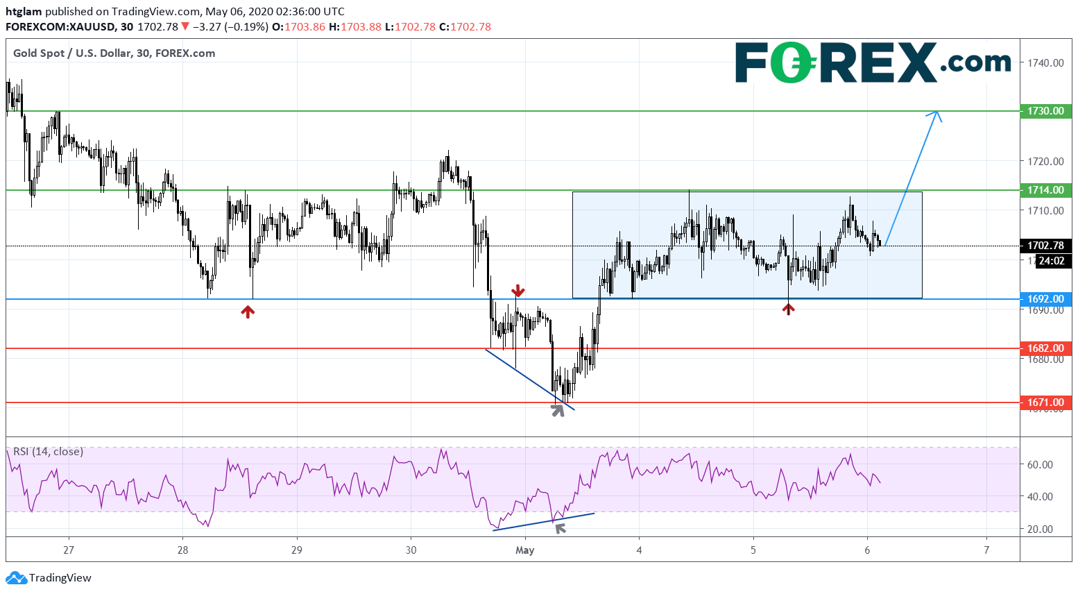Click 20.00 on the RSI axis
The width and height of the screenshot is (1078, 594).
1041,529
